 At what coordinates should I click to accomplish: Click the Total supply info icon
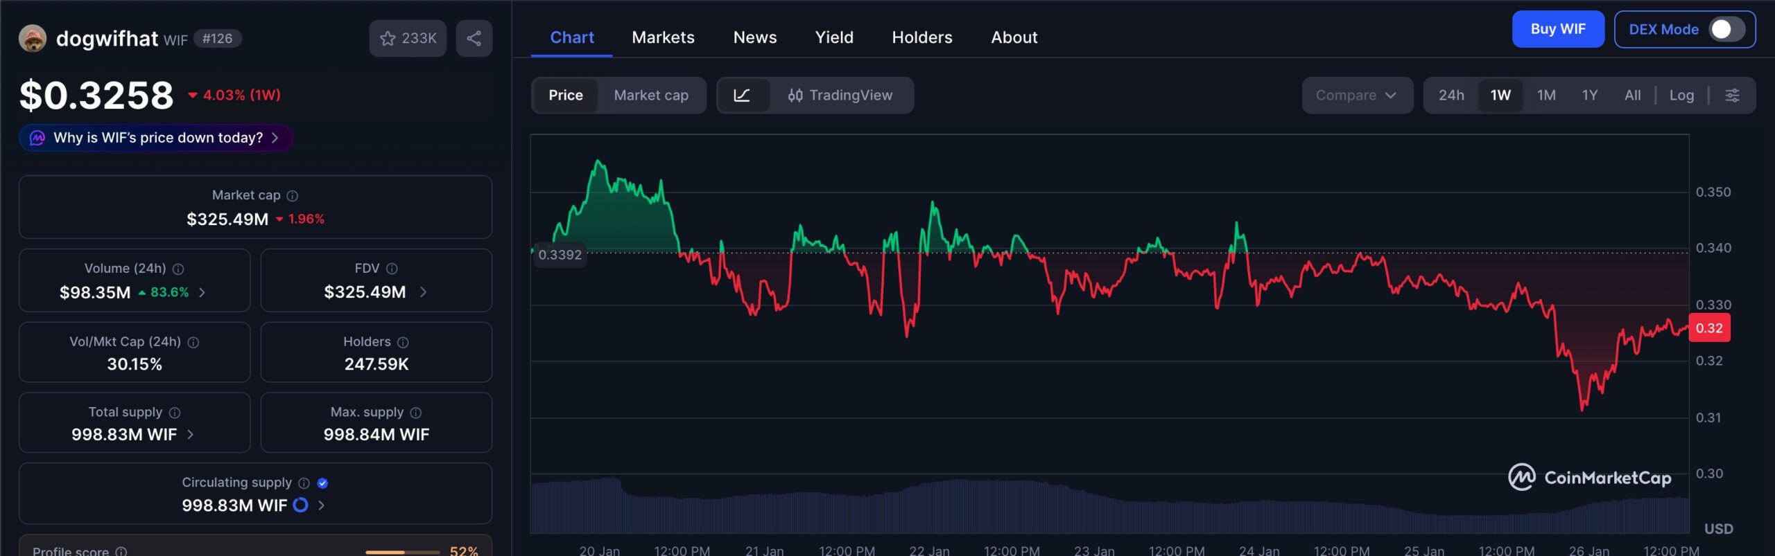(175, 413)
